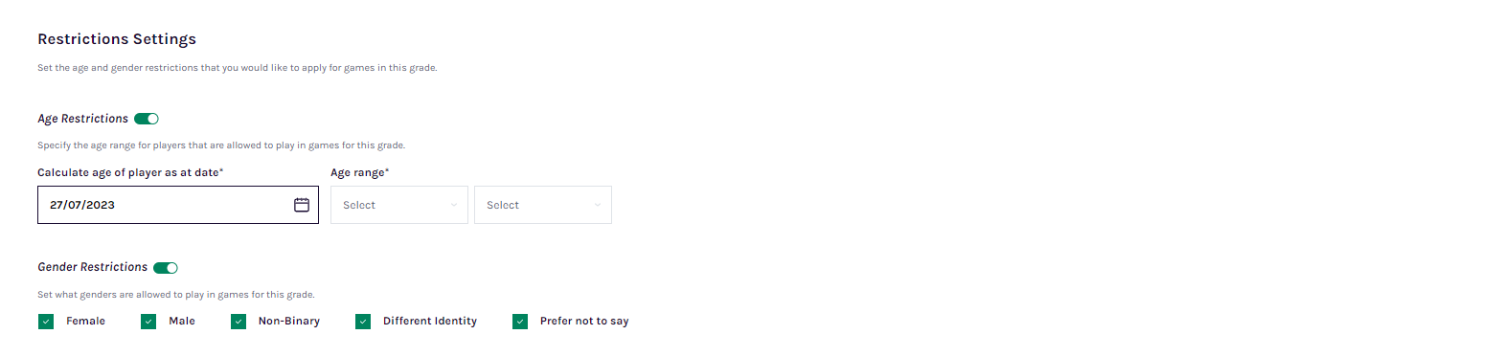Turn off the Gender Restrictions toggle
This screenshot has width=1500, height=357.
[x=166, y=268]
